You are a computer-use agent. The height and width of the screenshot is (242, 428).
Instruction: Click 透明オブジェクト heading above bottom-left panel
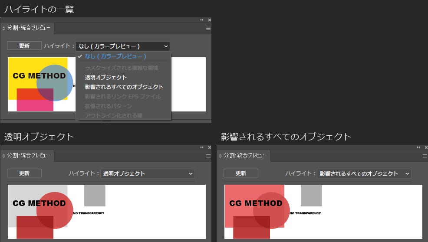pyautogui.click(x=39, y=137)
